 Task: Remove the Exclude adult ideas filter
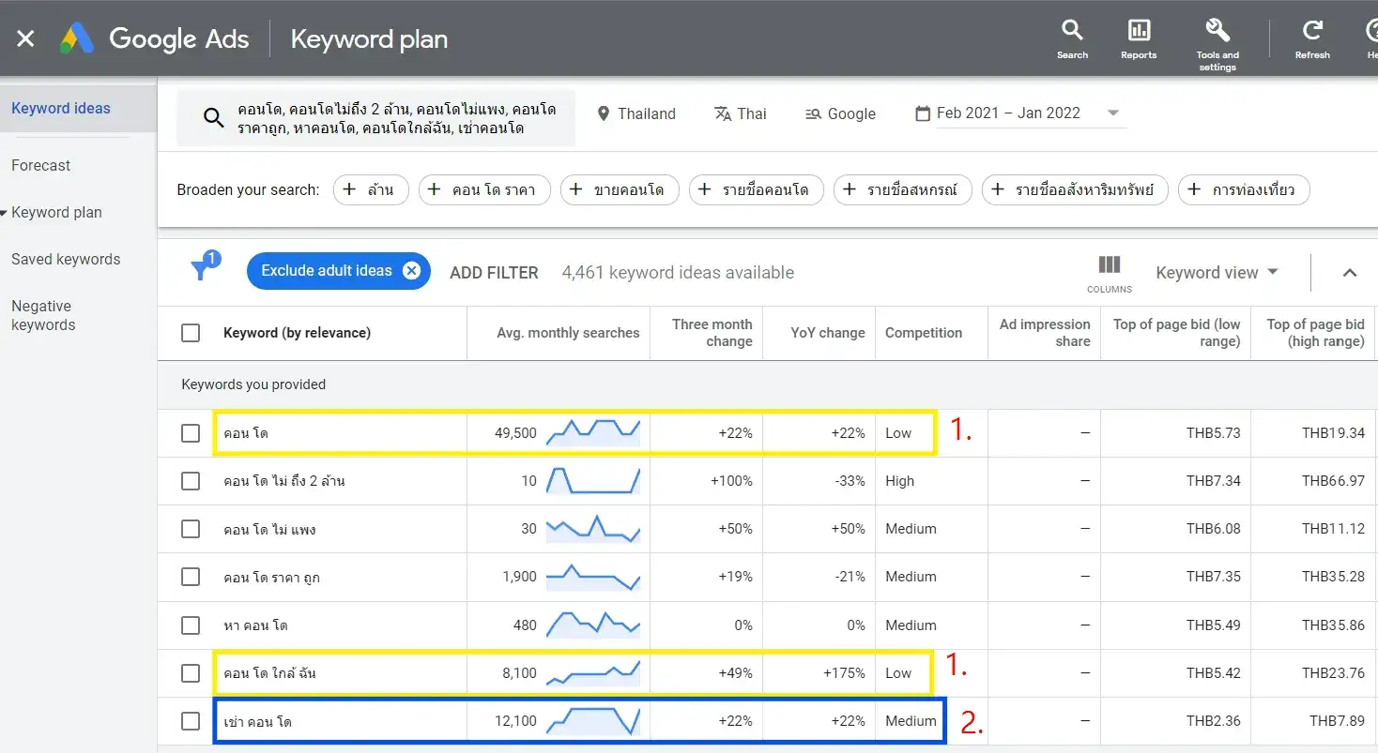[411, 270]
